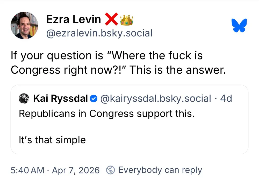259x181 pixels.
Task: Click the blue Bluesky butterfly logo
Action: tap(239, 26)
